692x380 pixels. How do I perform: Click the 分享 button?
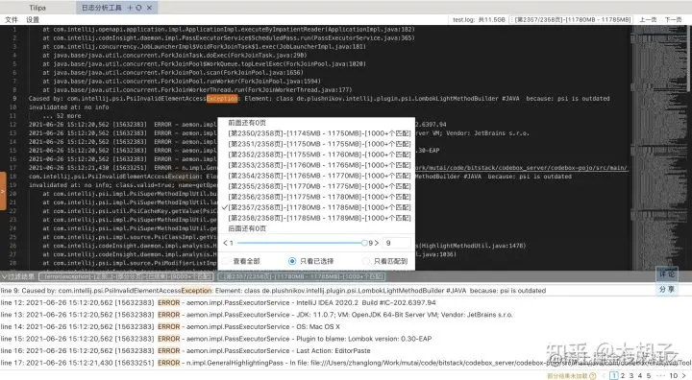[666, 289]
